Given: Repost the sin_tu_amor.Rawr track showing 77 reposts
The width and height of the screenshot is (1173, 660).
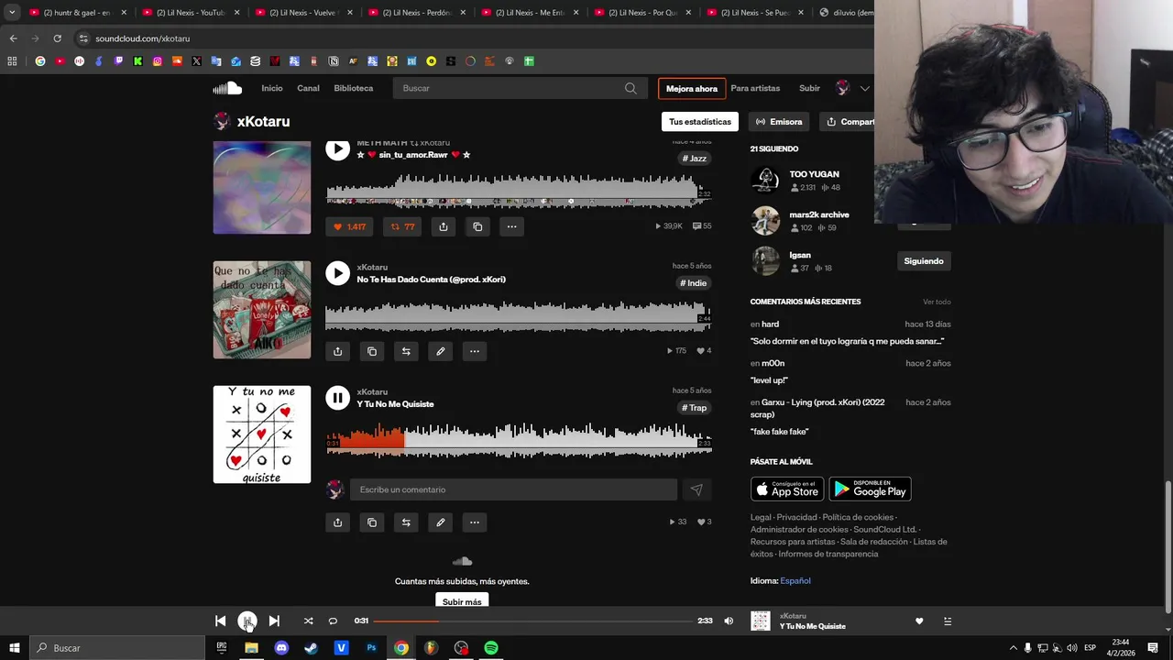Looking at the screenshot, I should click(402, 226).
